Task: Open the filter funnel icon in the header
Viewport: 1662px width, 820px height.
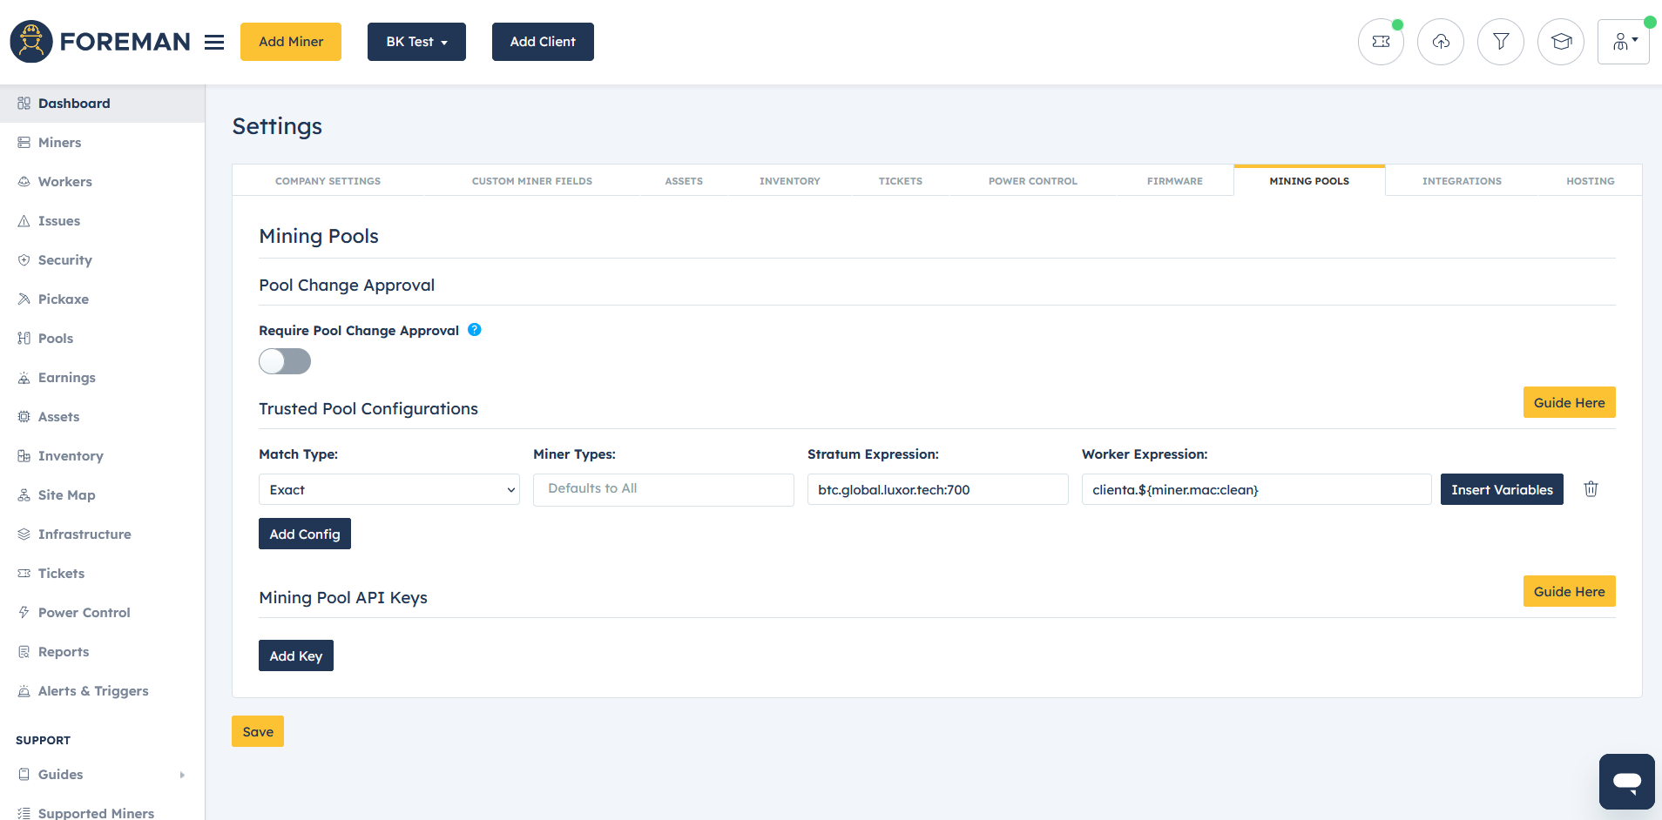Action: tap(1501, 41)
